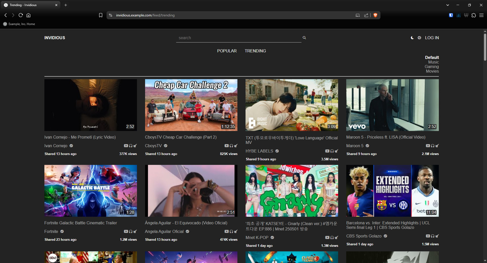
Task: Click the LOG IN link
Action: [432, 38]
